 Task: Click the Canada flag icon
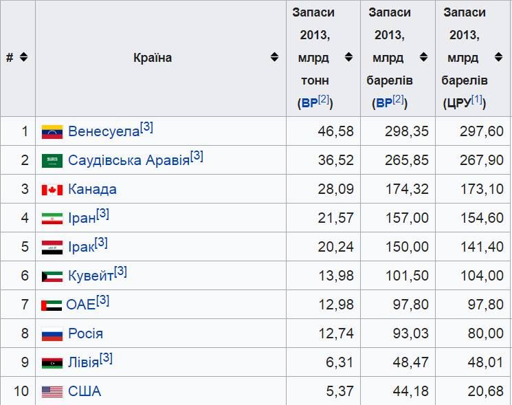(x=52, y=190)
